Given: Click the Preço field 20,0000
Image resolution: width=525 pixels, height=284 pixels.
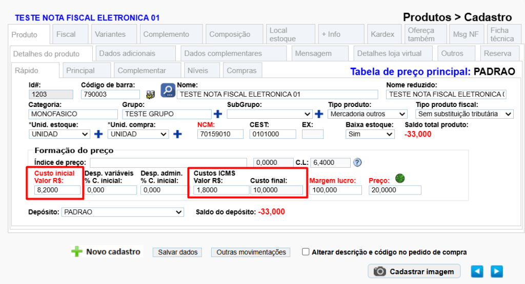Looking at the screenshot, I should 395,190.
